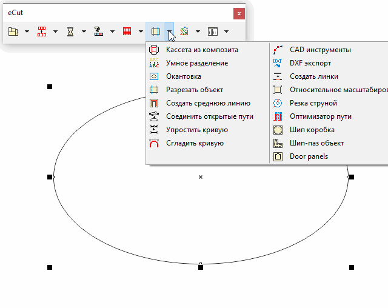The height and width of the screenshot is (308, 388).
Task: Click the Создать среднюю линию icon
Action: tap(154, 103)
